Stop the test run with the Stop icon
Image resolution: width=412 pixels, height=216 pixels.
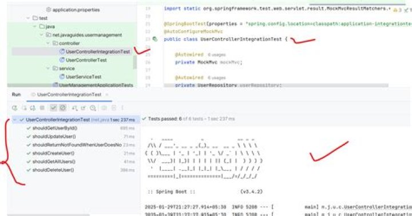(42, 108)
